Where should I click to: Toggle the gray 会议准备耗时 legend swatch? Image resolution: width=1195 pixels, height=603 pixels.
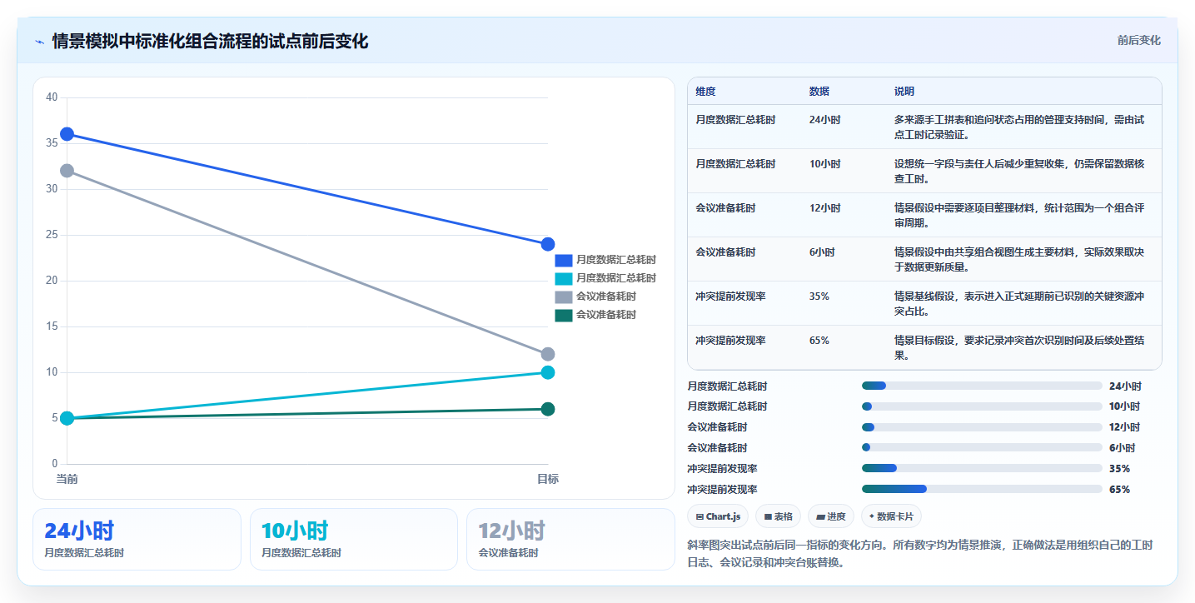point(564,297)
